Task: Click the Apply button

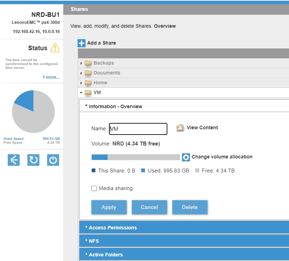Action: (x=109, y=207)
